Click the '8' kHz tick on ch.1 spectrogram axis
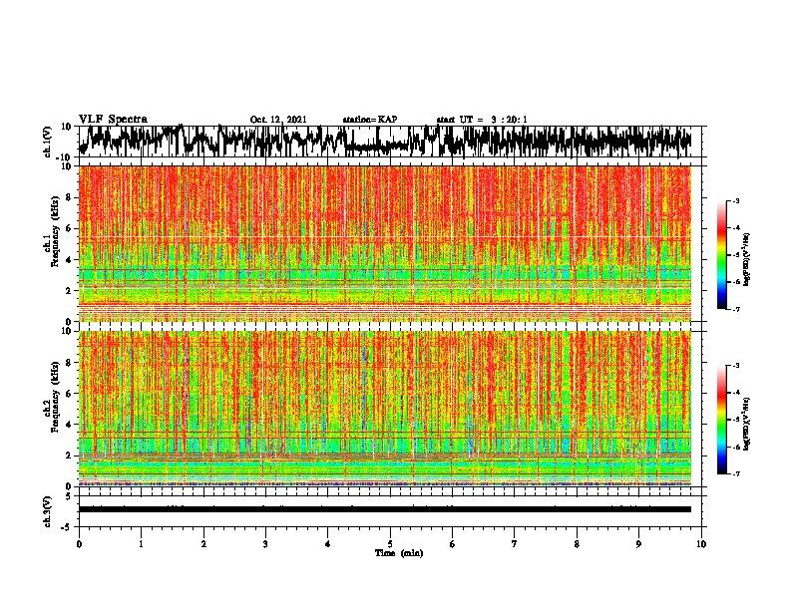790x610 pixels. tap(70, 197)
